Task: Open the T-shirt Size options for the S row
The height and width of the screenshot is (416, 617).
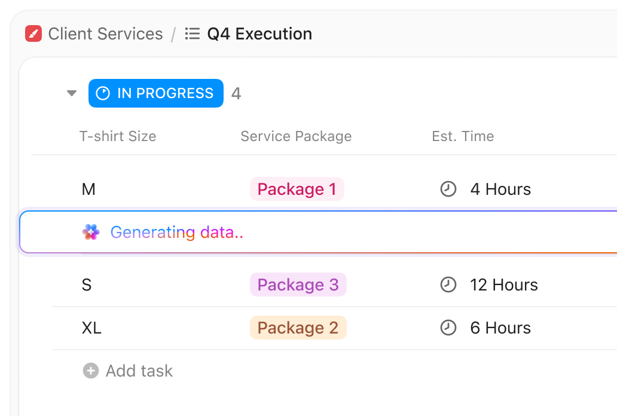Action: click(x=87, y=285)
